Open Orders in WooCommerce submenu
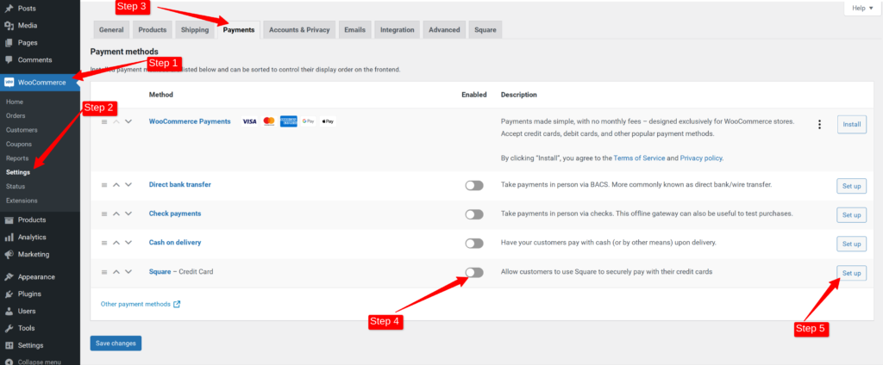Screen dimensions: 883x365 click(x=16, y=116)
